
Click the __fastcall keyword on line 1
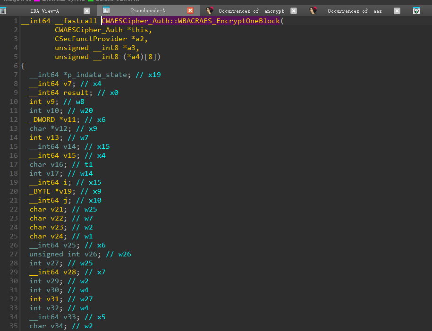tap(76, 21)
